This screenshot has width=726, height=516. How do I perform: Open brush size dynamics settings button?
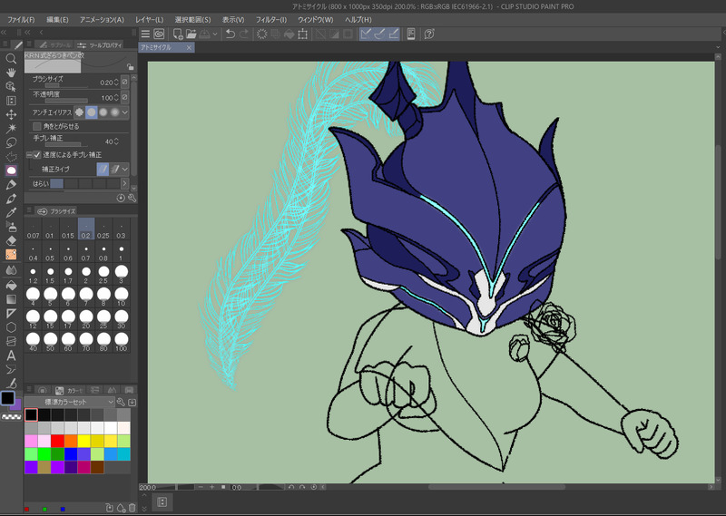pyautogui.click(x=124, y=83)
